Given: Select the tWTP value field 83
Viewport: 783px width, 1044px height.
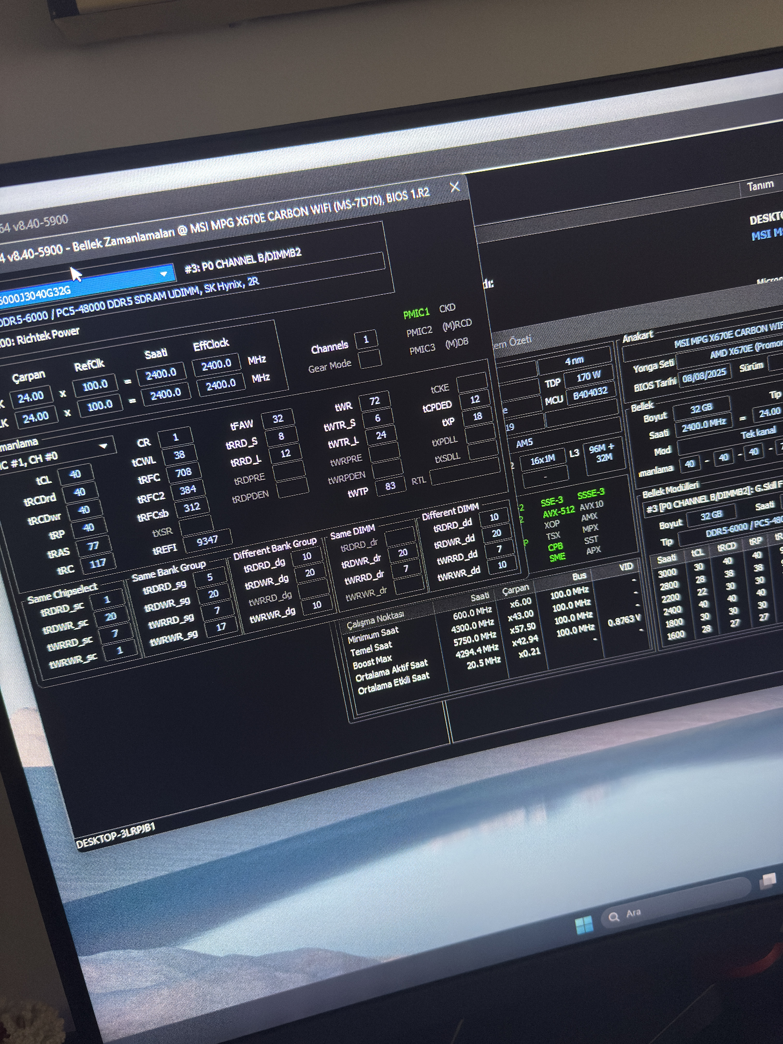Looking at the screenshot, I should 390,486.
